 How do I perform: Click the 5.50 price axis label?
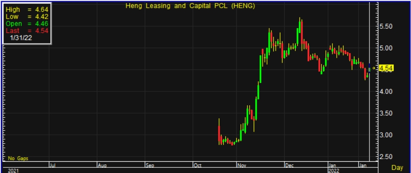pos(386,27)
